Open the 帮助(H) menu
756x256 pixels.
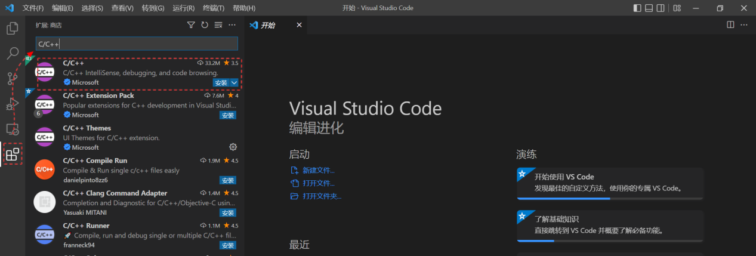(x=243, y=8)
